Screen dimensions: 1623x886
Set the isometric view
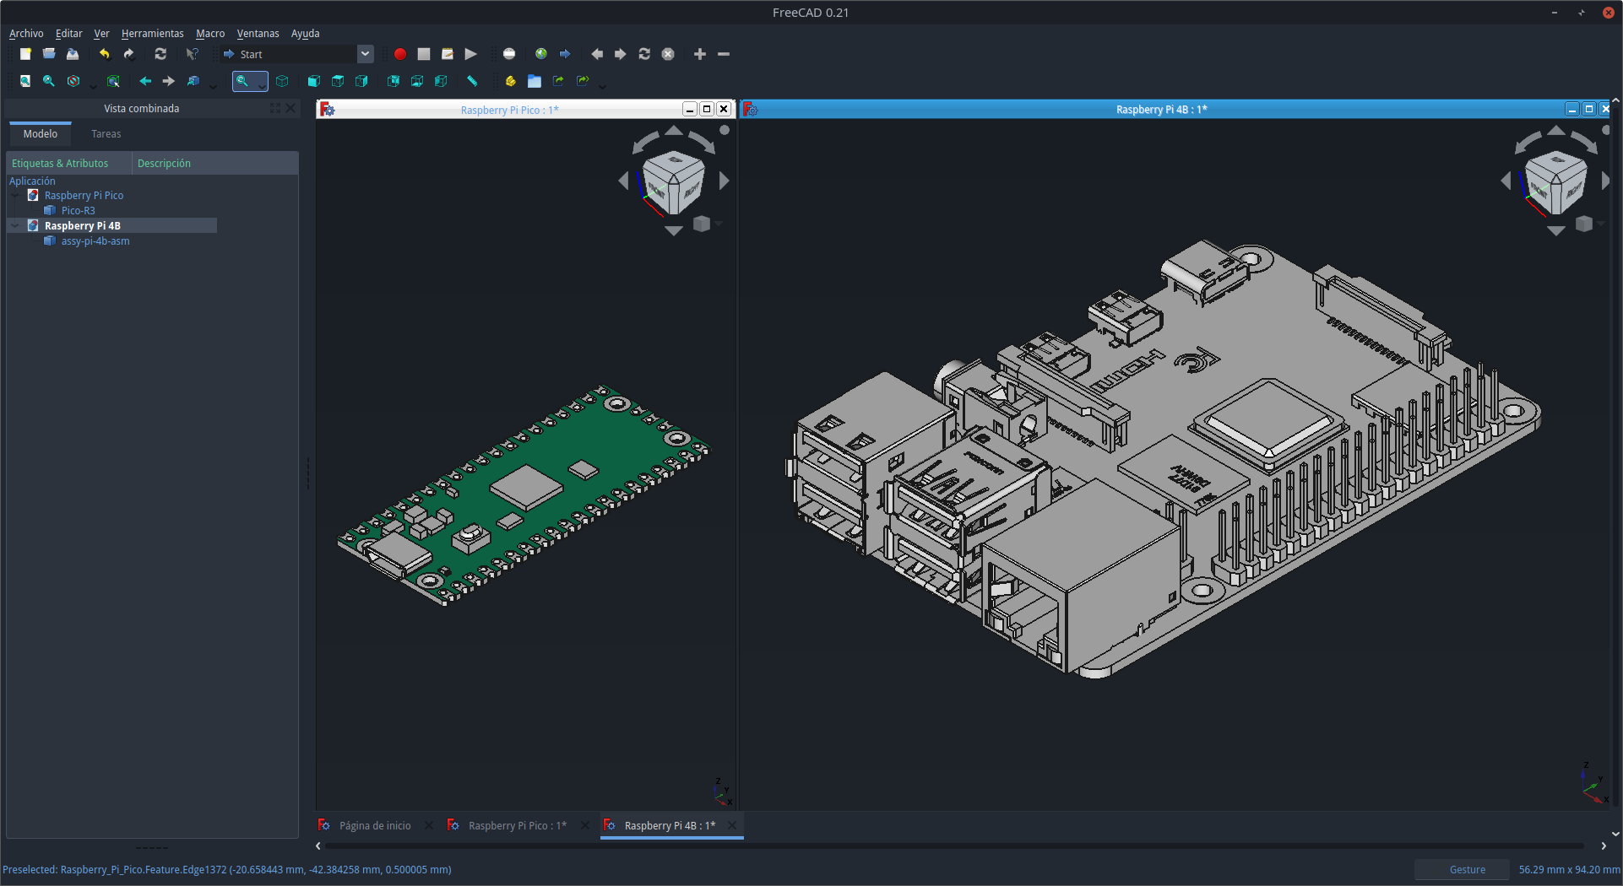282,81
